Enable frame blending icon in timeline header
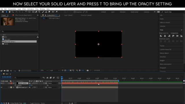Viewport: 185px width, 104px height. click(x=51, y=78)
